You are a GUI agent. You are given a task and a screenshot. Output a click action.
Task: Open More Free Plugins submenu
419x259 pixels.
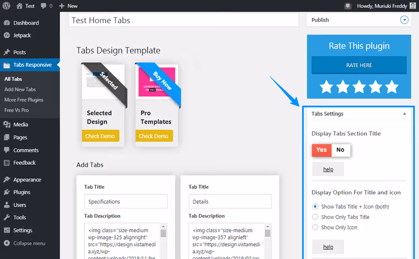click(24, 100)
